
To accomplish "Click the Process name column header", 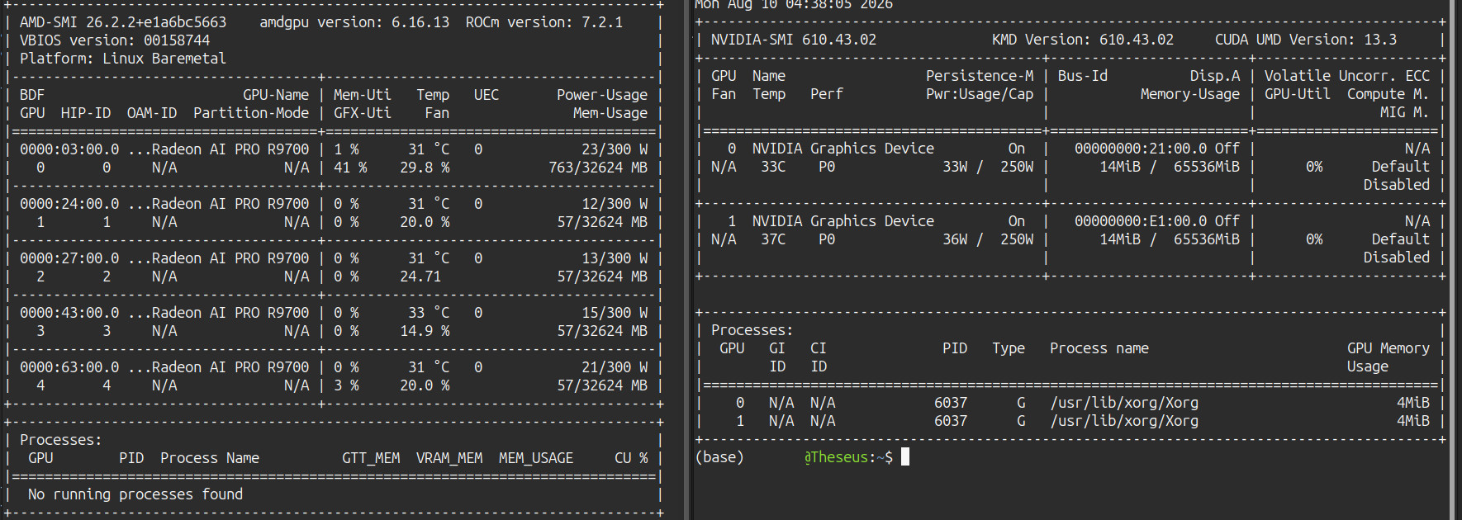I will tap(1099, 348).
